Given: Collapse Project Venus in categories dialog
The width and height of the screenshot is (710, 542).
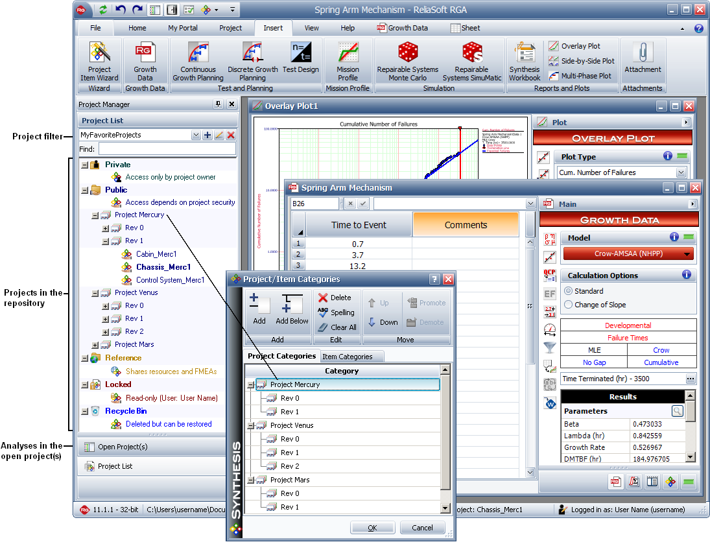Looking at the screenshot, I should (250, 426).
